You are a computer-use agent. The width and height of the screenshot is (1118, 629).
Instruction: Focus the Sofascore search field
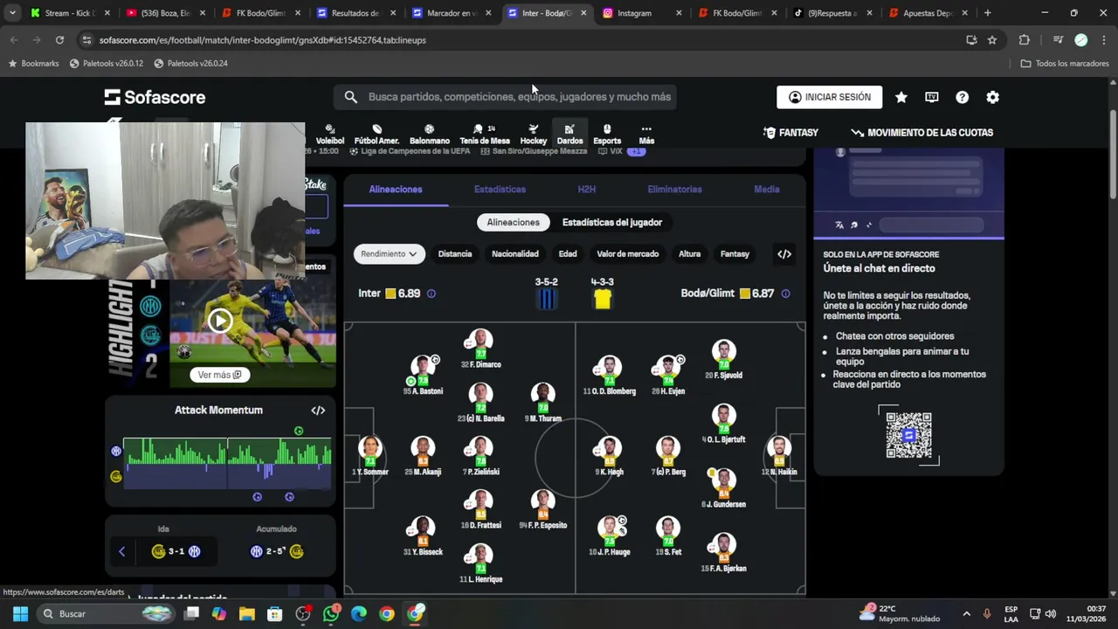[505, 97]
